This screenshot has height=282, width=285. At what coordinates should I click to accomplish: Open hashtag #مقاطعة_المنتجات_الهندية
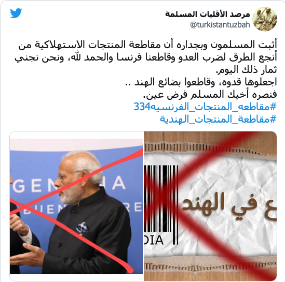coord(218,119)
